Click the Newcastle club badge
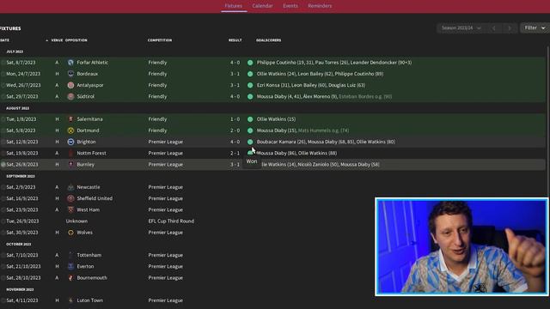 click(70, 187)
